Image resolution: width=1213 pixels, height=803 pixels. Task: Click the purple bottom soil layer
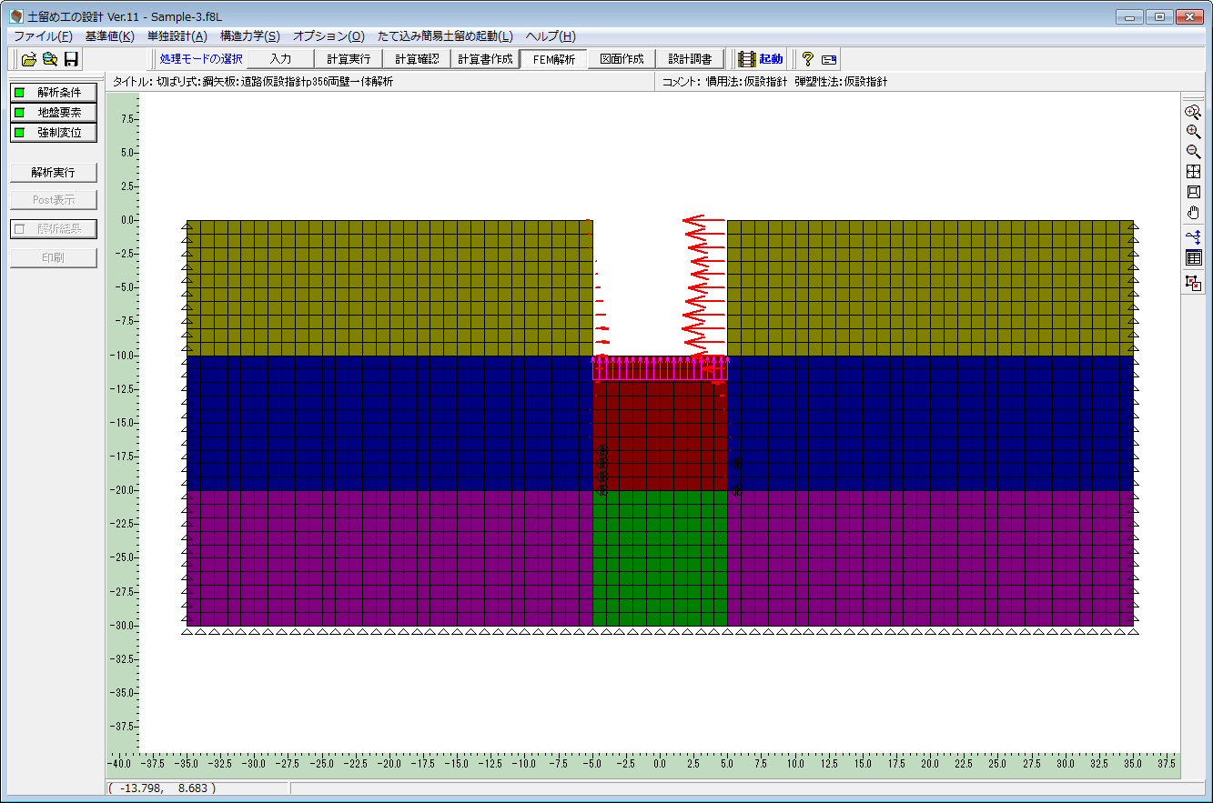tap(389, 558)
